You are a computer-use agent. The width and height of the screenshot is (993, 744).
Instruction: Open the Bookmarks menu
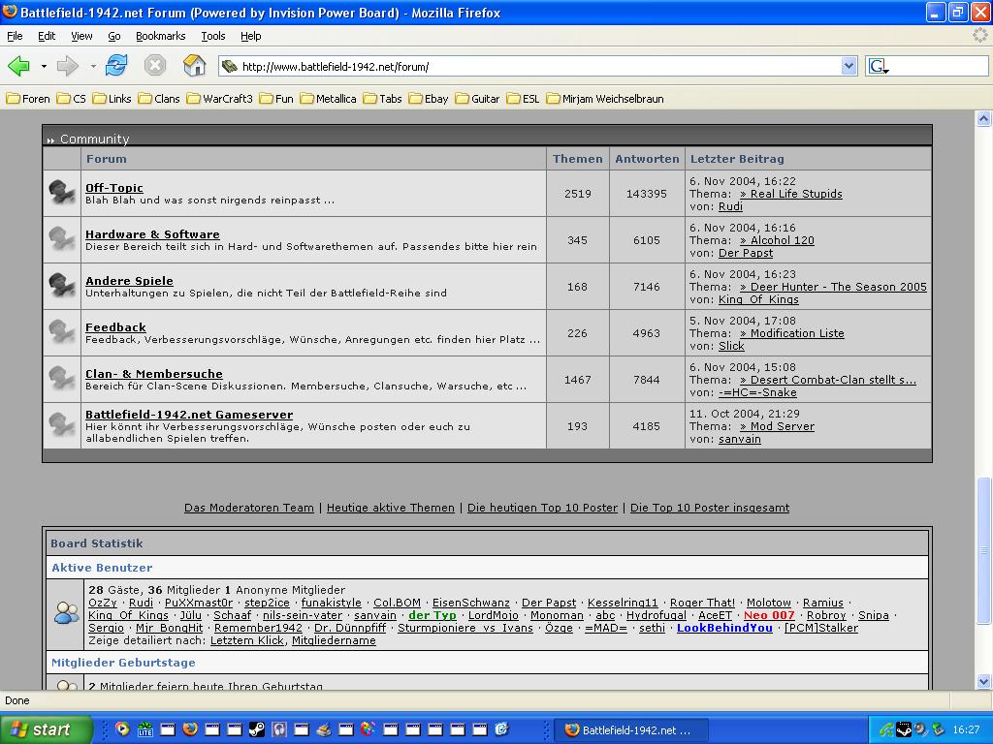160,36
